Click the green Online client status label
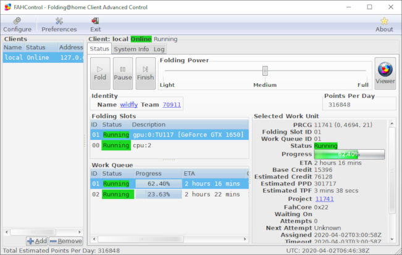Image resolution: width=402 pixels, height=255 pixels. pos(141,39)
